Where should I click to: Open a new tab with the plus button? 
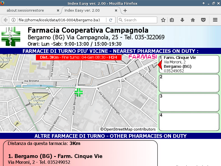pos(125,11)
